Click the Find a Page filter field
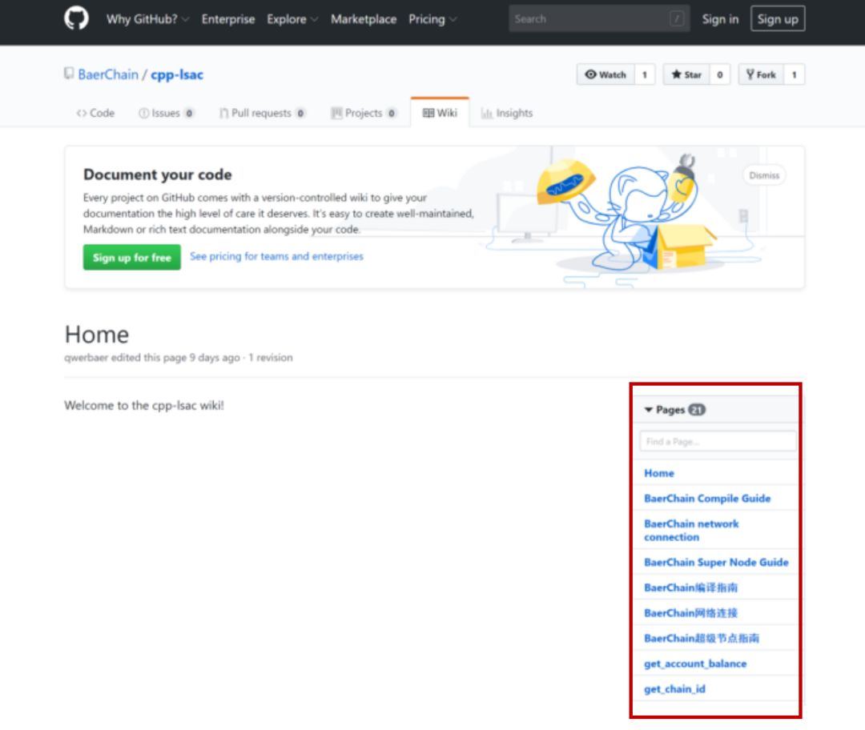Image resolution: width=865 pixels, height=730 pixels. pos(718,441)
